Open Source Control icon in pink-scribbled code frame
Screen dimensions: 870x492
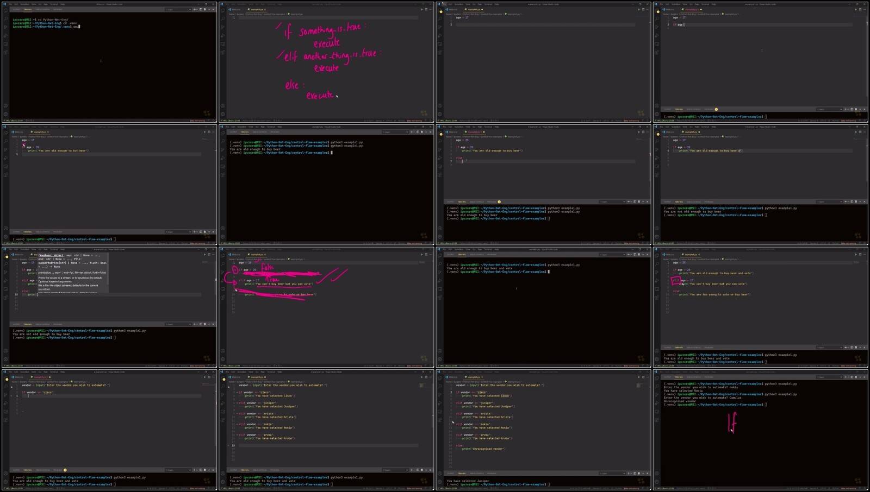[x=223, y=272]
